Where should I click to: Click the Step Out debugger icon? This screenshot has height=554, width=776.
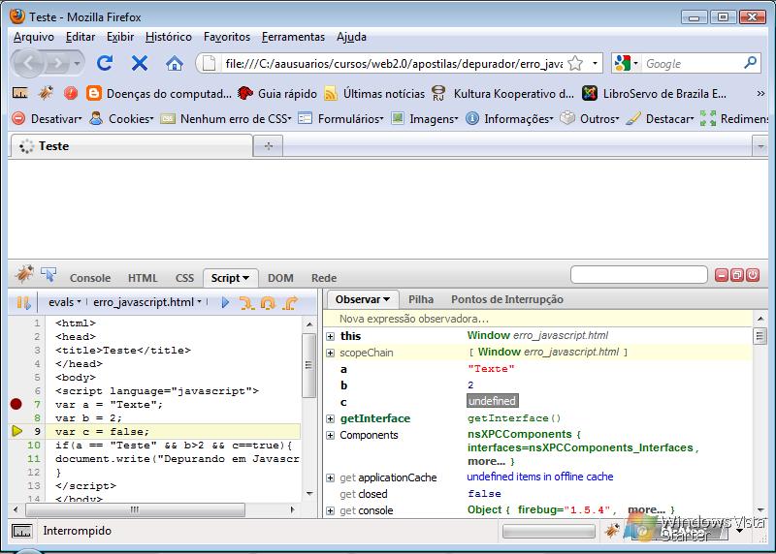[x=290, y=303]
